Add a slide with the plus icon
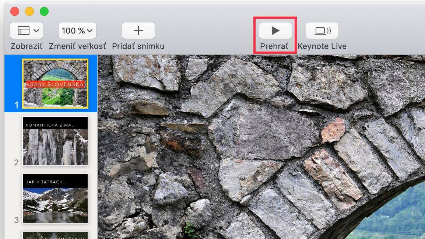 138,31
